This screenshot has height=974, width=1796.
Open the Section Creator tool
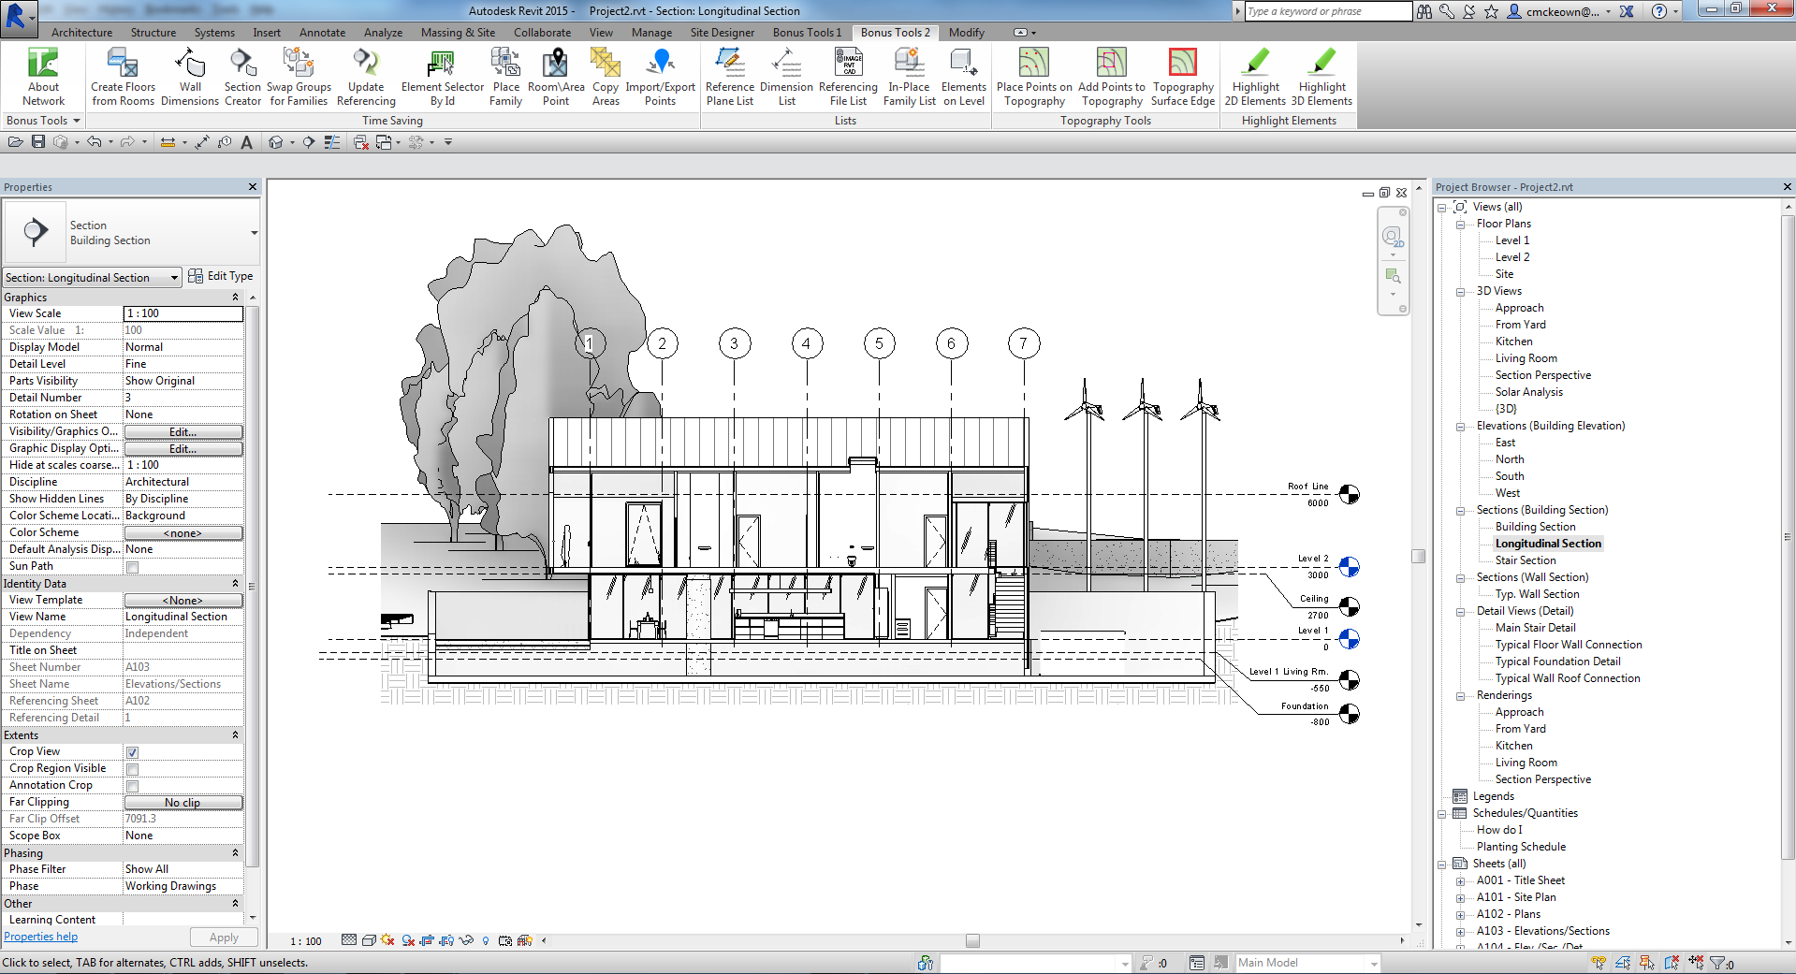(x=242, y=75)
